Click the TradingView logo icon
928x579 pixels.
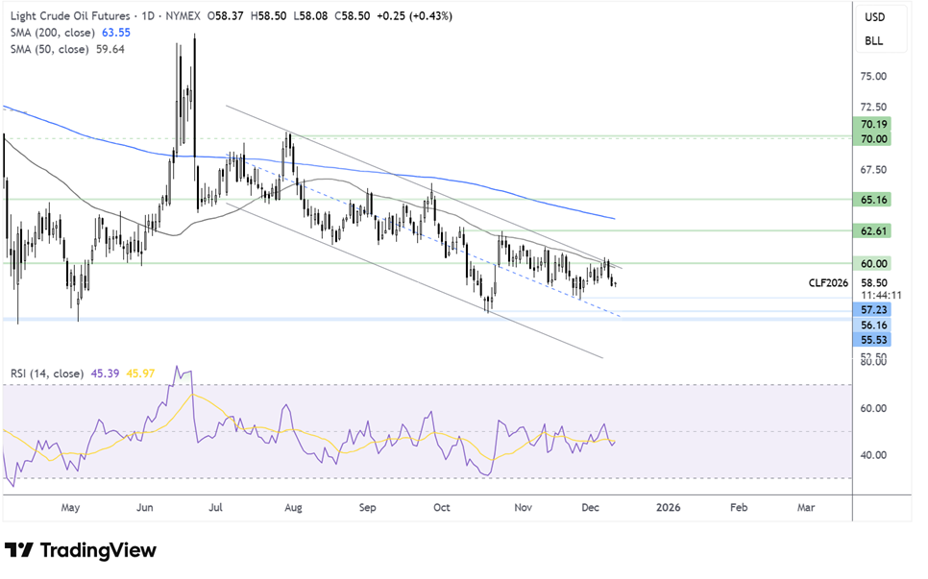19,550
